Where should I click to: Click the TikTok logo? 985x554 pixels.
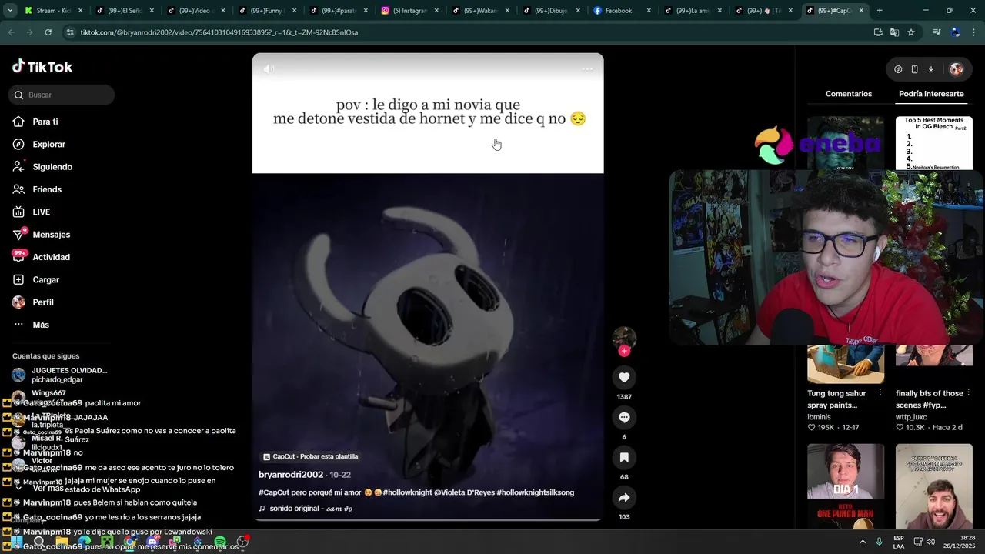[x=42, y=67]
